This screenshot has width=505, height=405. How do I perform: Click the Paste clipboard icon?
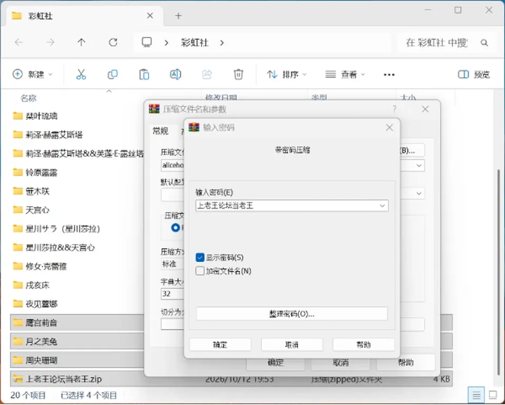click(x=144, y=74)
